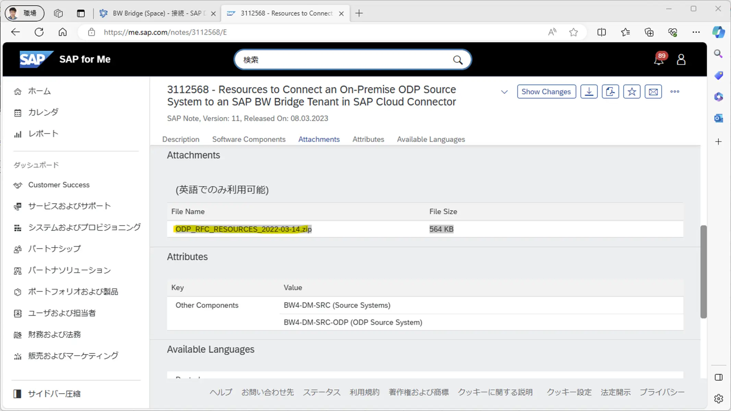Open the tab actions menu icon

(x=81, y=13)
